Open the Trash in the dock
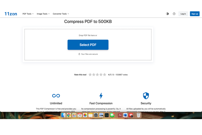 pyautogui.click(x=138, y=115)
